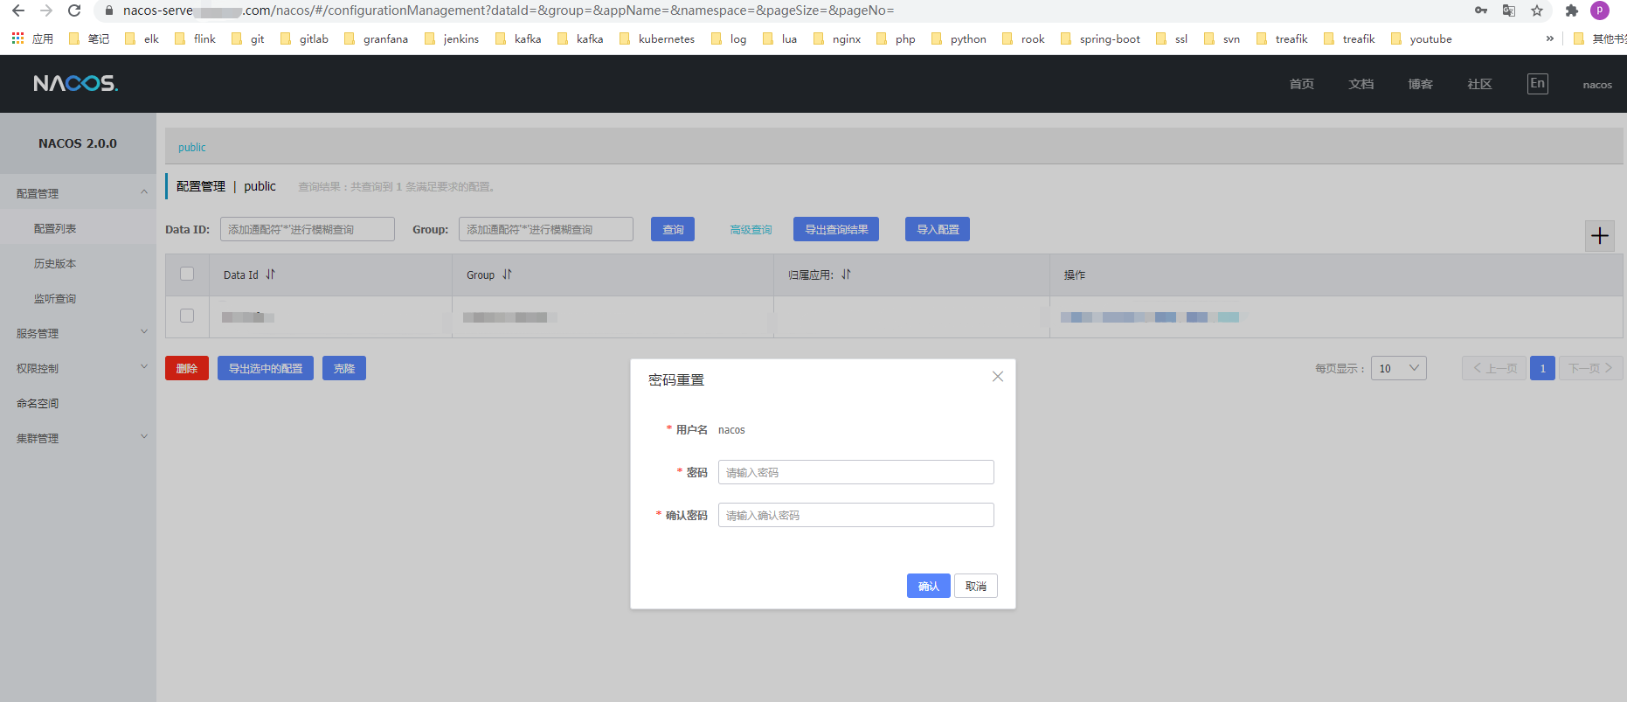Image resolution: width=1627 pixels, height=702 pixels.
Task: Open the saved password key icon
Action: click(1481, 10)
